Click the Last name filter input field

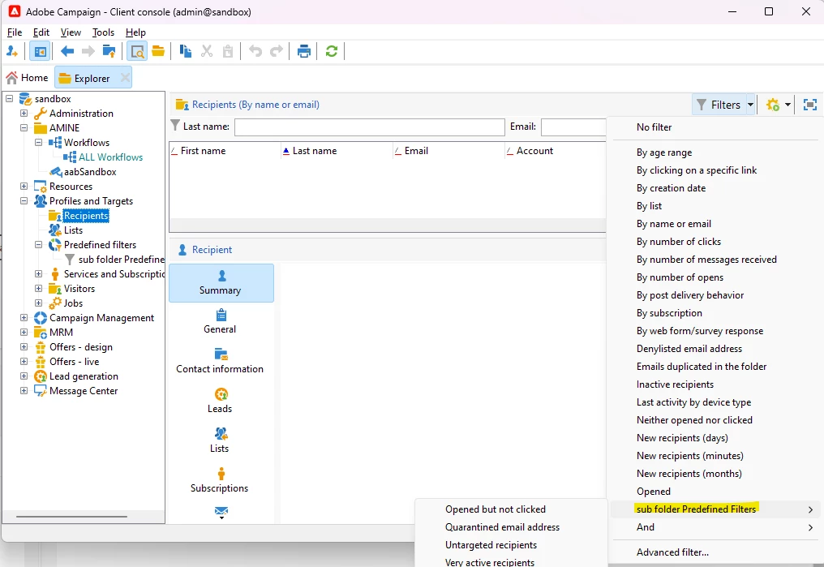[x=370, y=127]
